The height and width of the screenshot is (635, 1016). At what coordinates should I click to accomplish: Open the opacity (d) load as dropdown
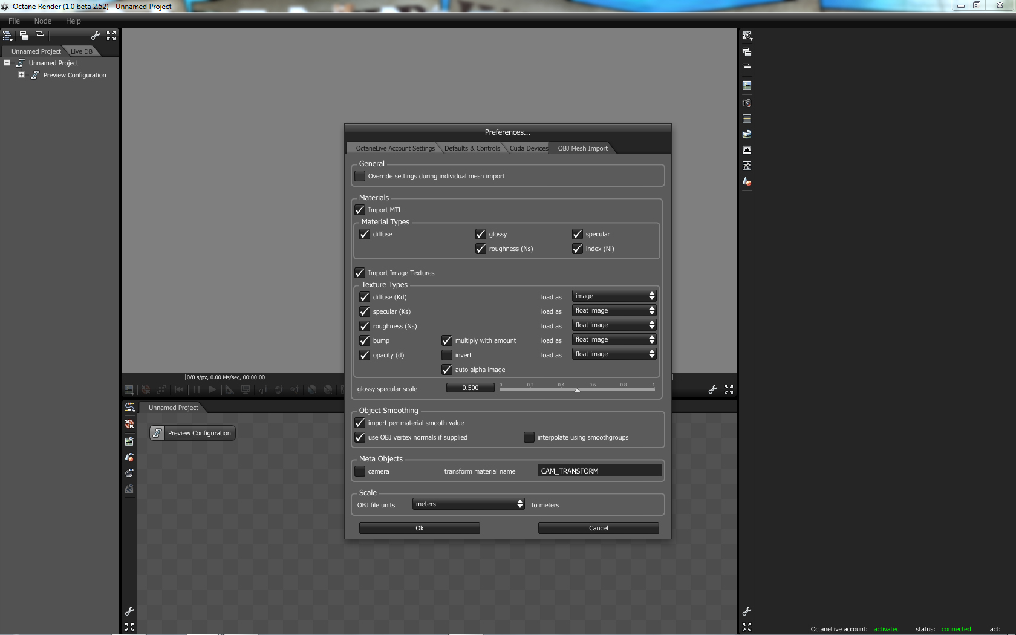[x=614, y=354]
